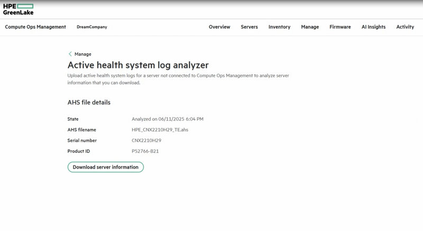The height and width of the screenshot is (231, 423).
Task: Click the Analyzed on 06/11/2025 6:04 PM value
Action: pyautogui.click(x=168, y=119)
